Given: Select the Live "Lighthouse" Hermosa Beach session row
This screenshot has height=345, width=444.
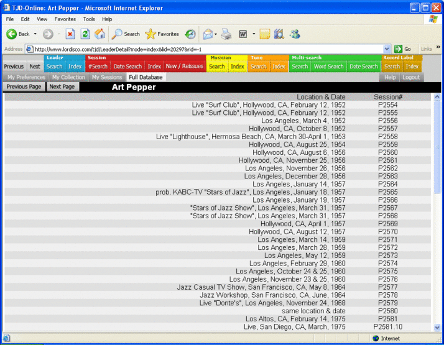Looking at the screenshot, I should coord(218,137).
